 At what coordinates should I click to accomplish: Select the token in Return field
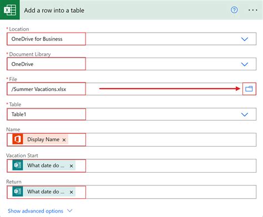click(44, 192)
